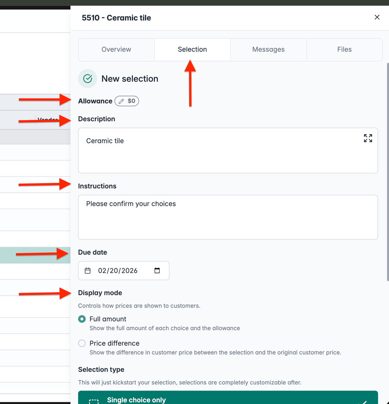389x404 pixels.
Task: Click the Due date field showing 02/20/2026
Action: coord(123,270)
